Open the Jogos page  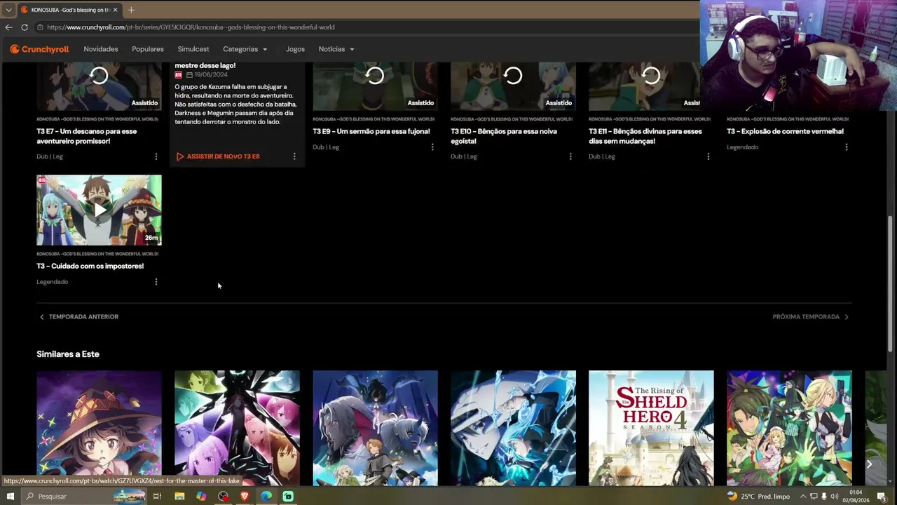point(295,49)
